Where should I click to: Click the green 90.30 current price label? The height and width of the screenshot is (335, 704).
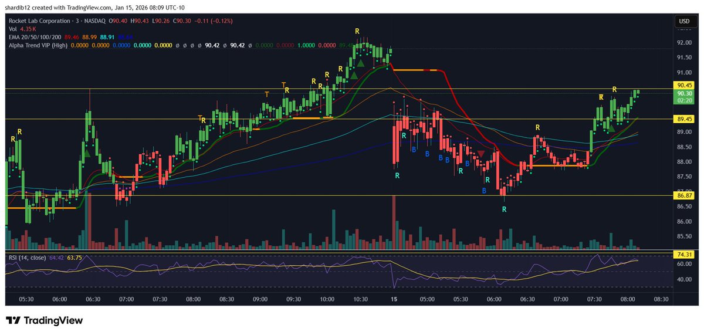click(x=683, y=93)
